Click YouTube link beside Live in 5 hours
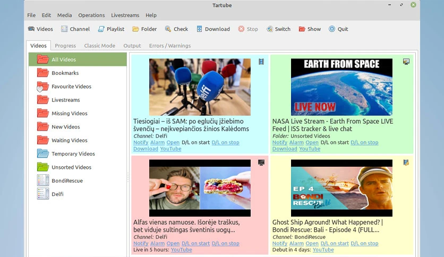 point(182,250)
